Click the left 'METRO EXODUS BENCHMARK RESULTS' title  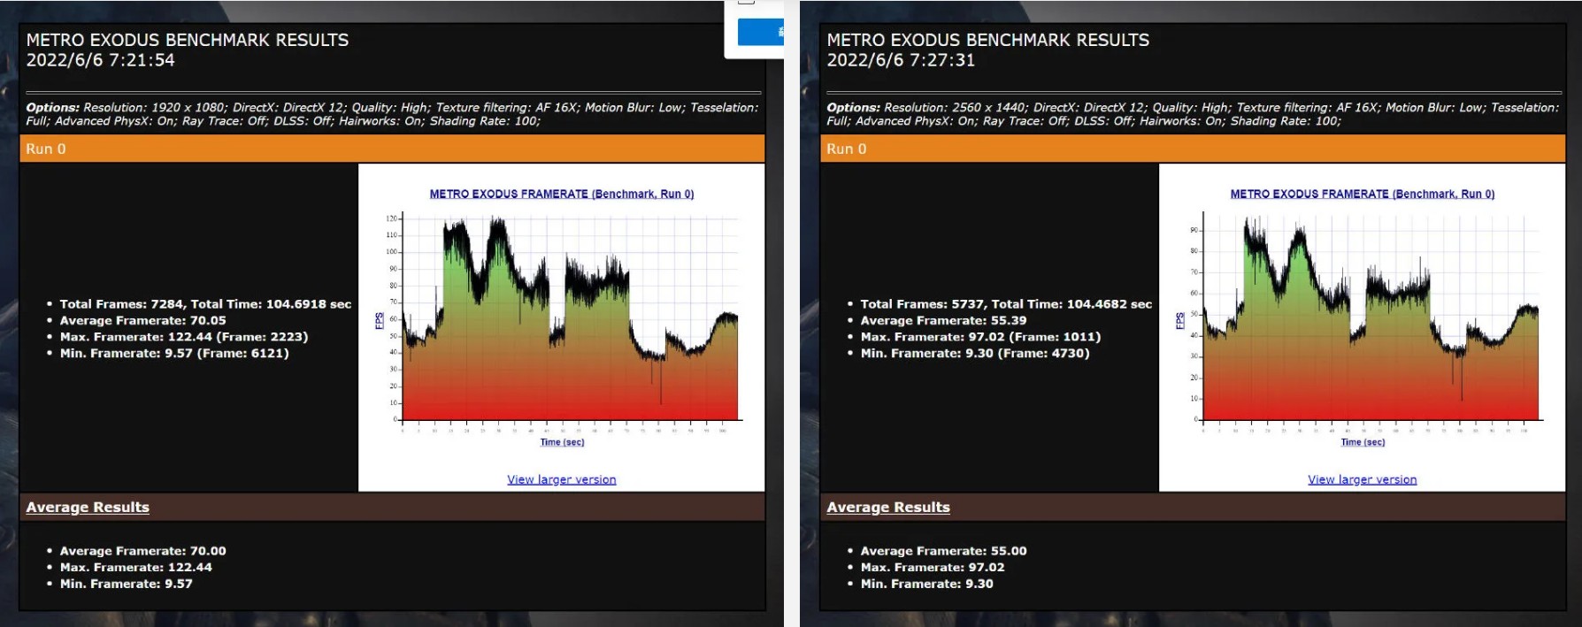point(188,40)
